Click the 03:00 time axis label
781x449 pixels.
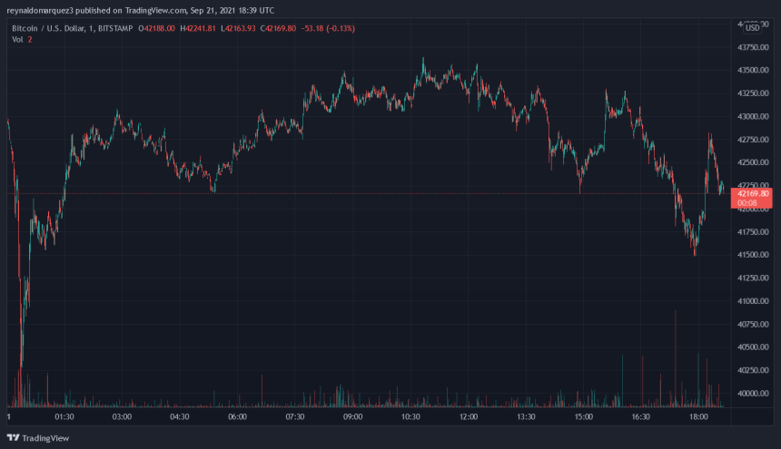[122, 416]
